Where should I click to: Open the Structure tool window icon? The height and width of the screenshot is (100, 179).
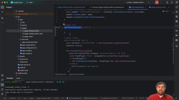click(2, 18)
